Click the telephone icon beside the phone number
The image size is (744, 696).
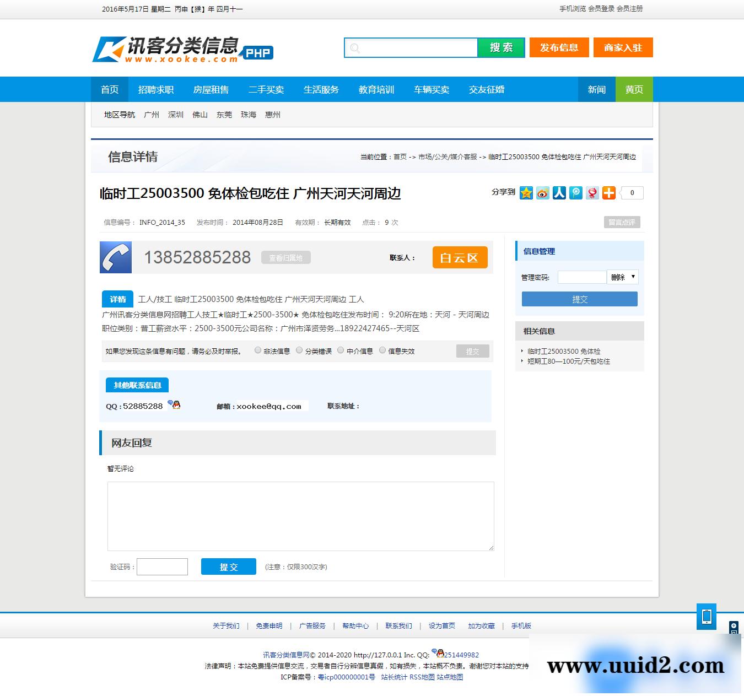coord(115,257)
